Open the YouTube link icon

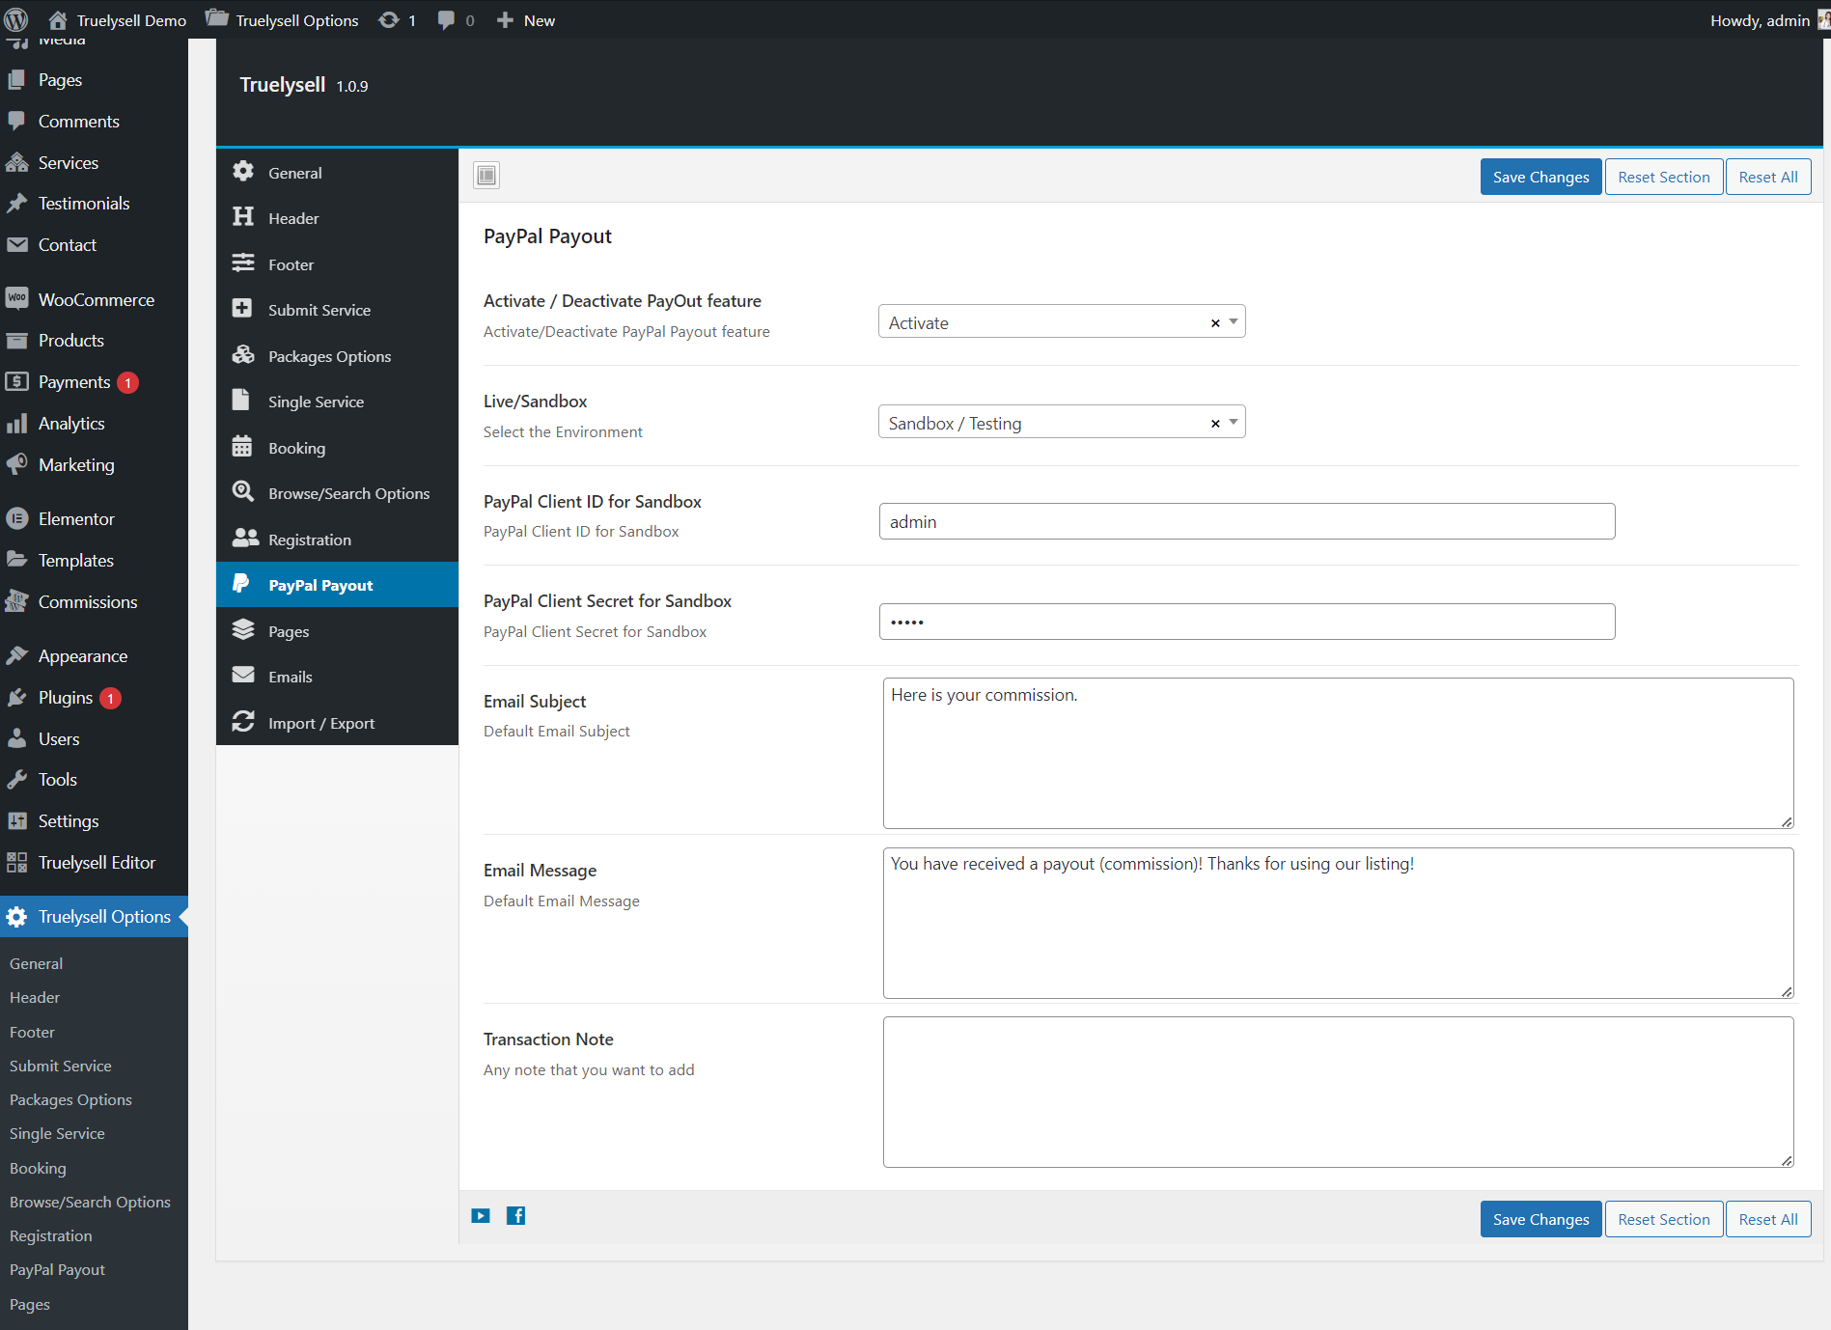[x=481, y=1216]
